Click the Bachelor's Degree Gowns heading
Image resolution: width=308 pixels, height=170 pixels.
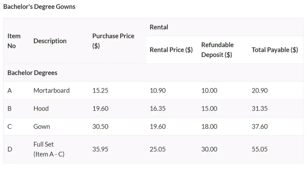point(39,7)
